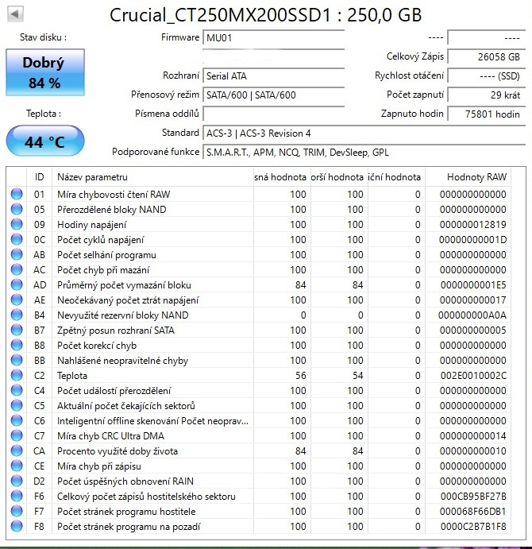Viewport: 532px width, 549px height.
Task: Click the status orb for attribute BB
Action: pos(17,360)
